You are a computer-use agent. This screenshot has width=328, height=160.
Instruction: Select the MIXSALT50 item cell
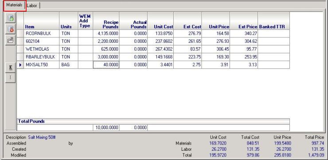[42, 65]
